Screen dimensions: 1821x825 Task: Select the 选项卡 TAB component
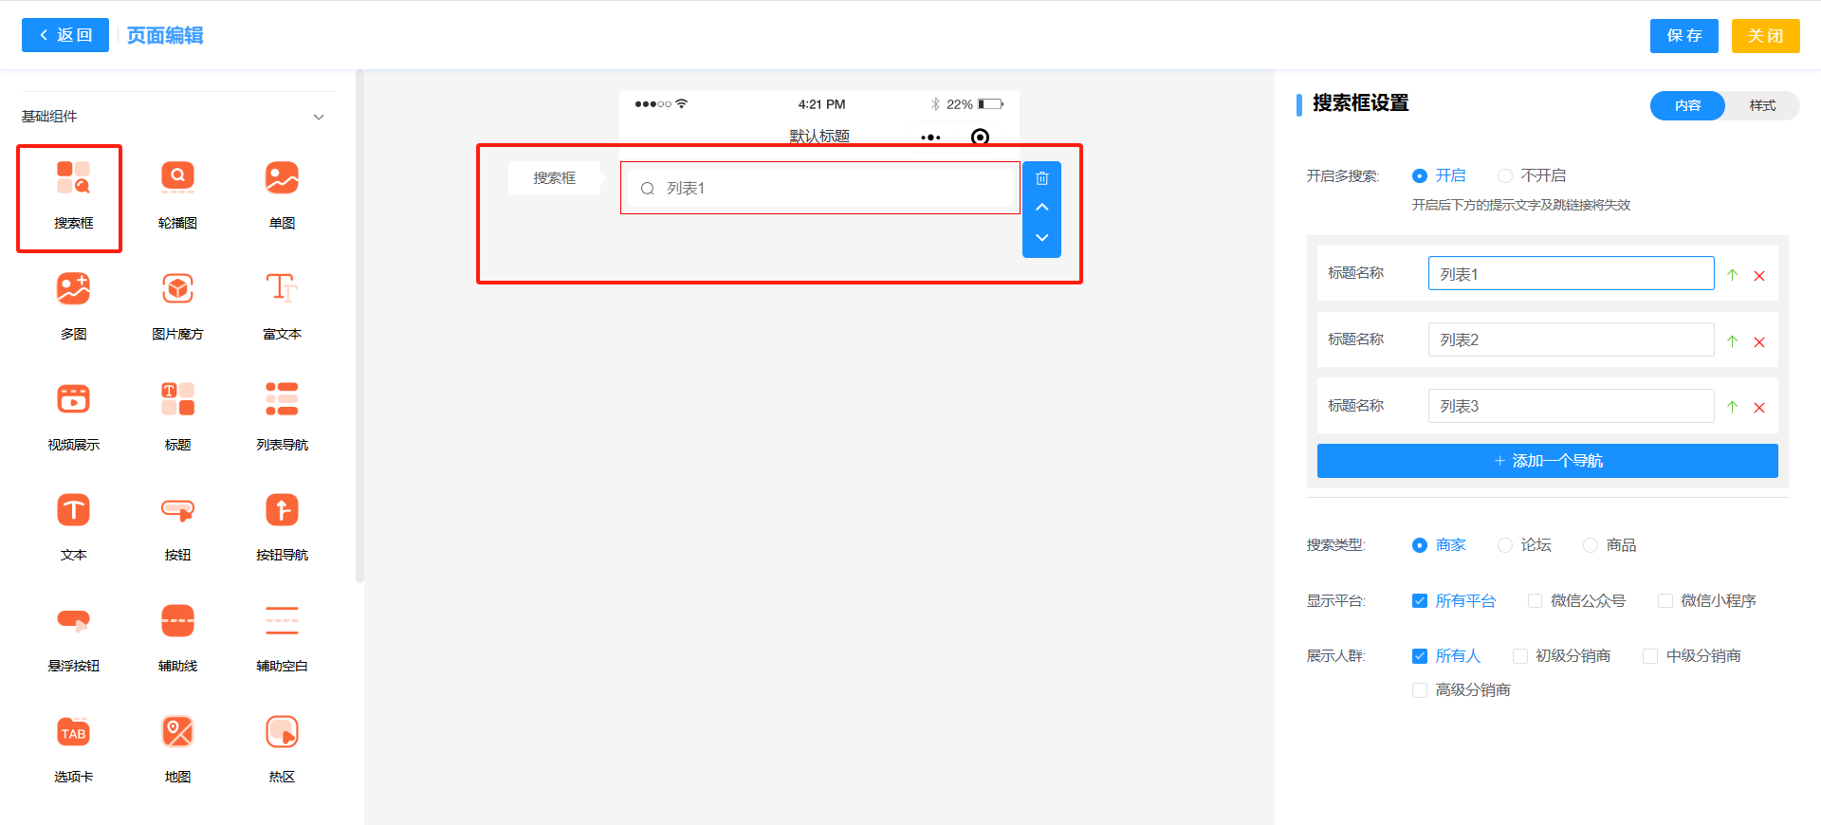[x=73, y=748]
